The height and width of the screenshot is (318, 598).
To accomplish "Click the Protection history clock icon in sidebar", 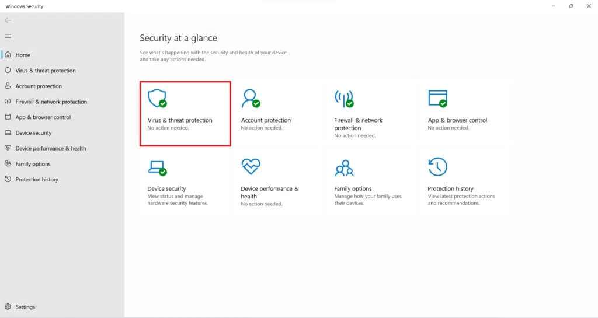I will coord(8,179).
